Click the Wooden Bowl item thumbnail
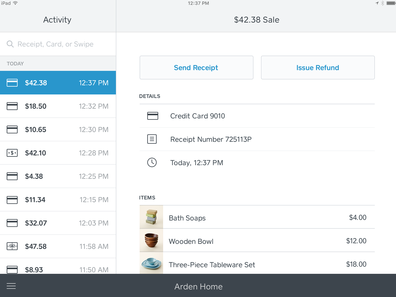 coord(151,240)
